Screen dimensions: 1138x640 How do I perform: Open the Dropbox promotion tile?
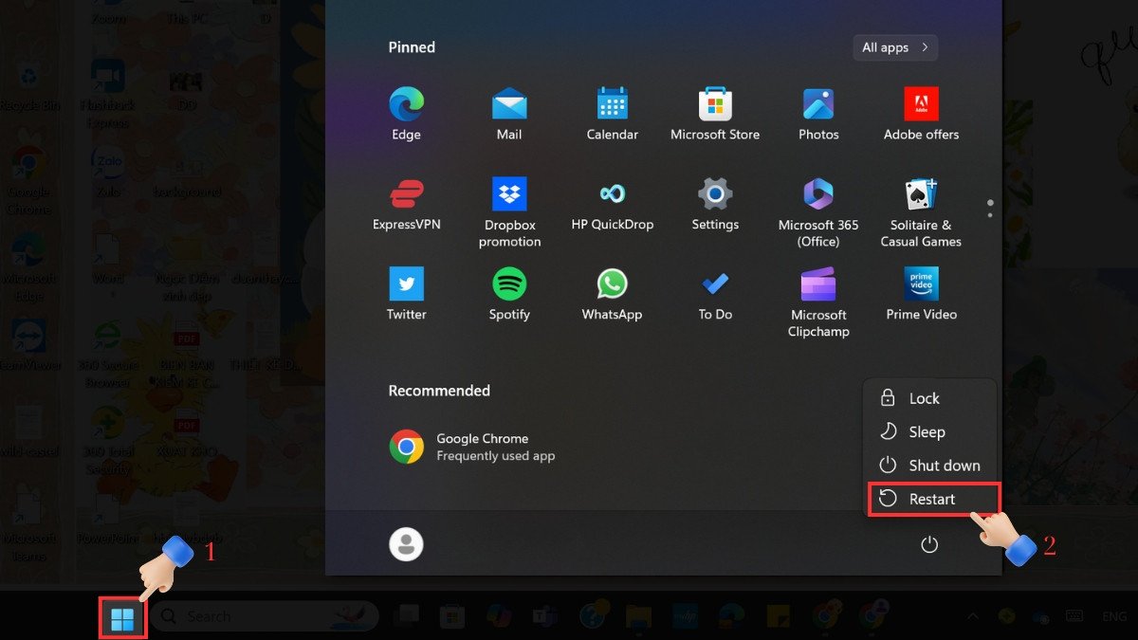(509, 194)
